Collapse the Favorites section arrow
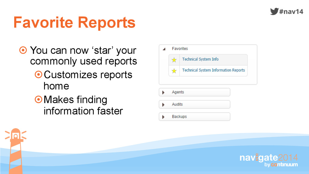 coord(164,49)
